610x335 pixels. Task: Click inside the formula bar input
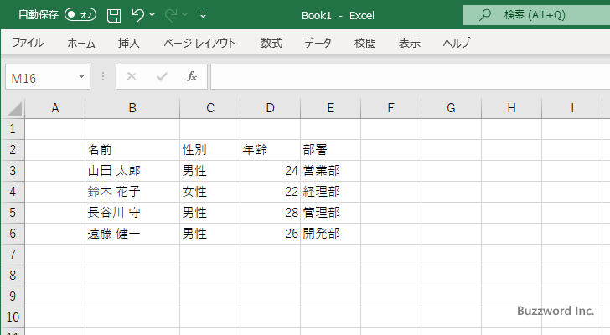410,77
